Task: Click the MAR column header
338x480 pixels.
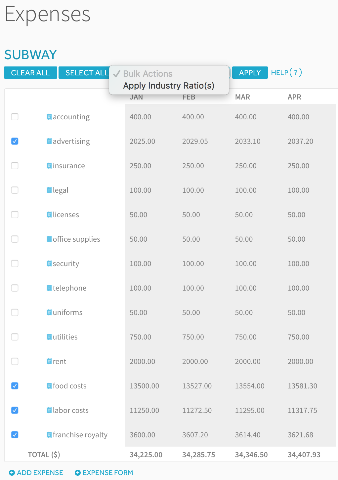Action: click(242, 97)
